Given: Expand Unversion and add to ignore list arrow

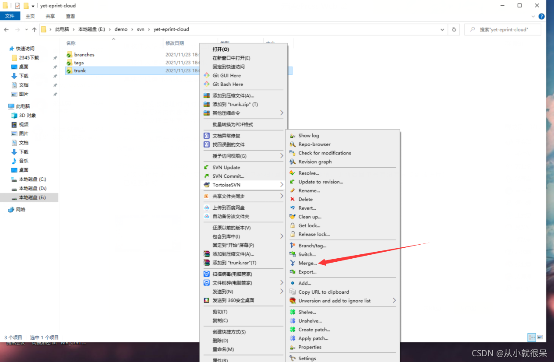Looking at the screenshot, I should (x=394, y=301).
